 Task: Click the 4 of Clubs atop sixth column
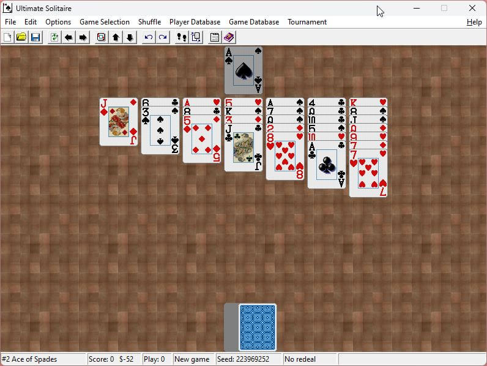tap(327, 102)
